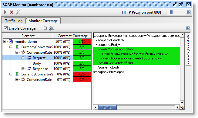Collapse the first CurrencyConvertorS interface node
Screen dimensions: 198x118
coord(11,47)
